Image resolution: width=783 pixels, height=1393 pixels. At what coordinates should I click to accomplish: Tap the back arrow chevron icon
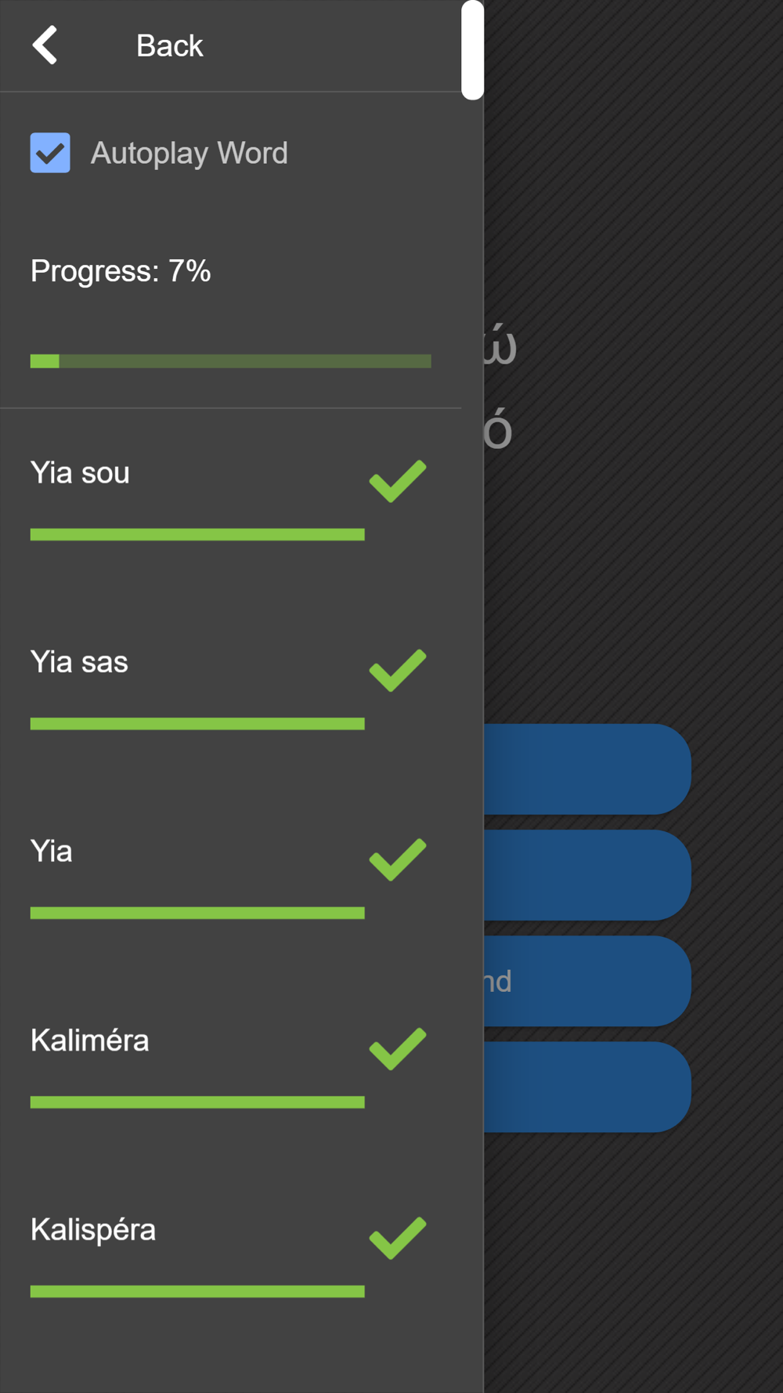click(x=45, y=45)
